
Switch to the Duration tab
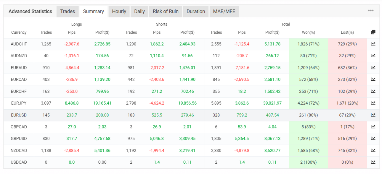point(196,12)
